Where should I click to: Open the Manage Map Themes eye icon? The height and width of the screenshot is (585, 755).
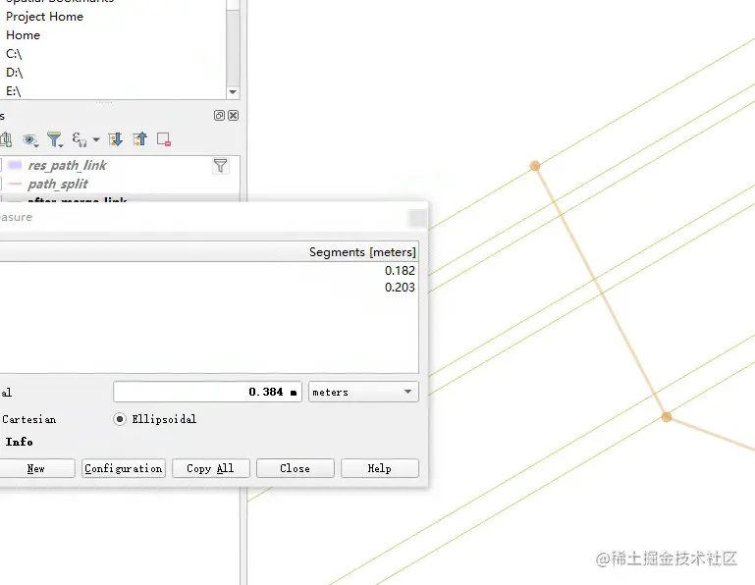29,140
